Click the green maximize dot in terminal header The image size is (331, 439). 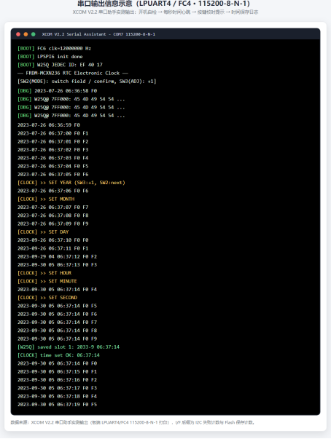tap(34, 34)
